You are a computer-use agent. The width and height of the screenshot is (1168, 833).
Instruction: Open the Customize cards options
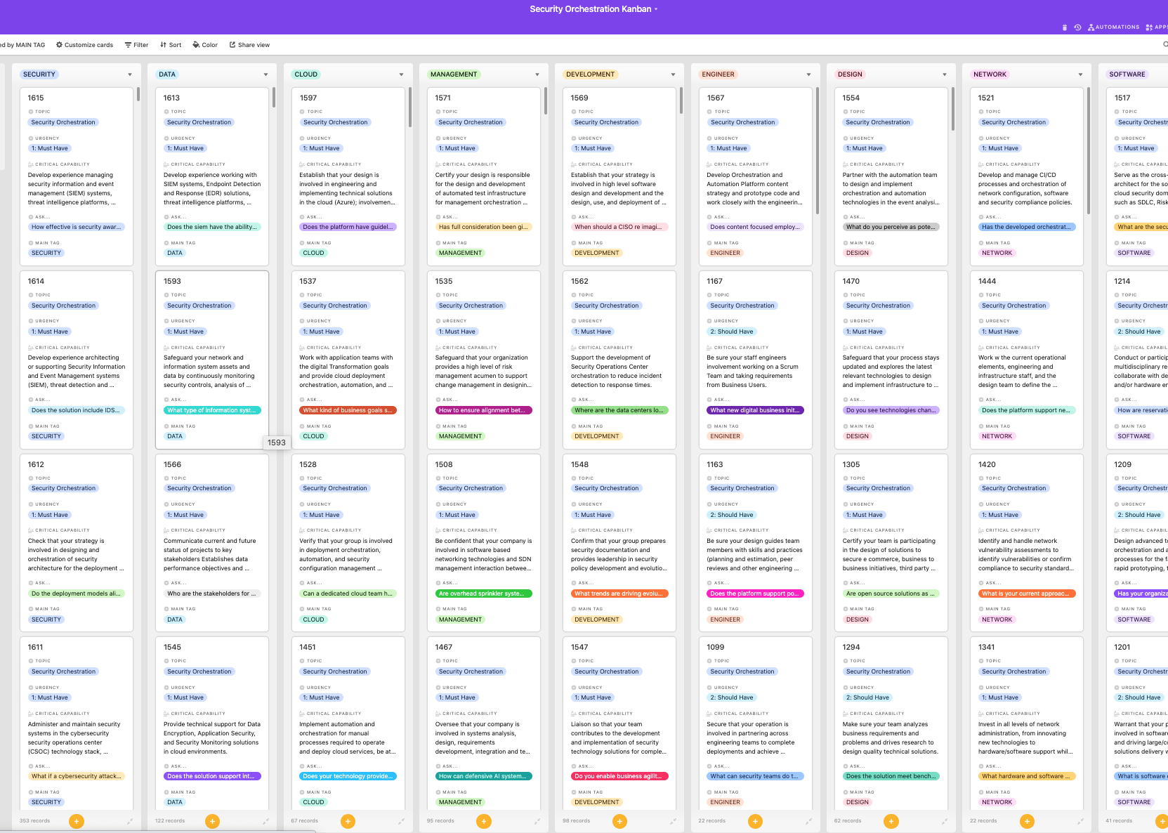coord(85,45)
